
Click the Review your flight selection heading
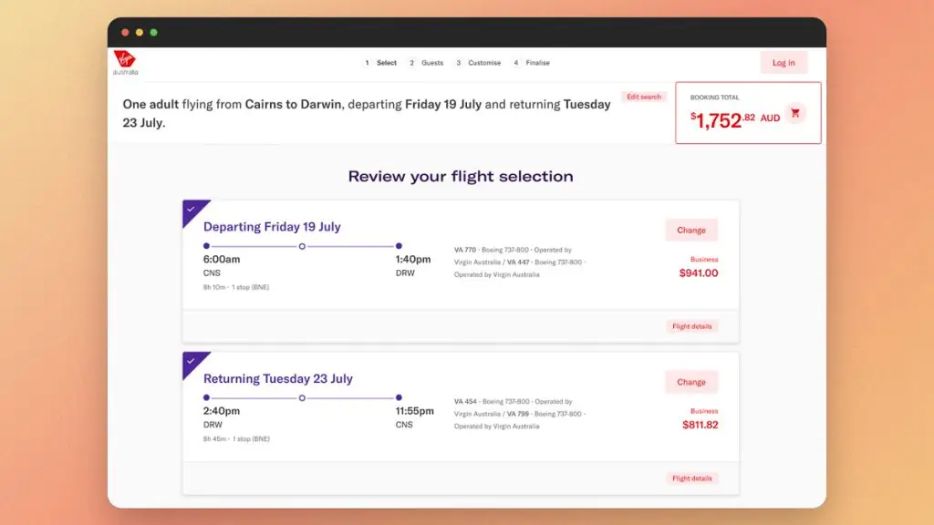point(461,176)
